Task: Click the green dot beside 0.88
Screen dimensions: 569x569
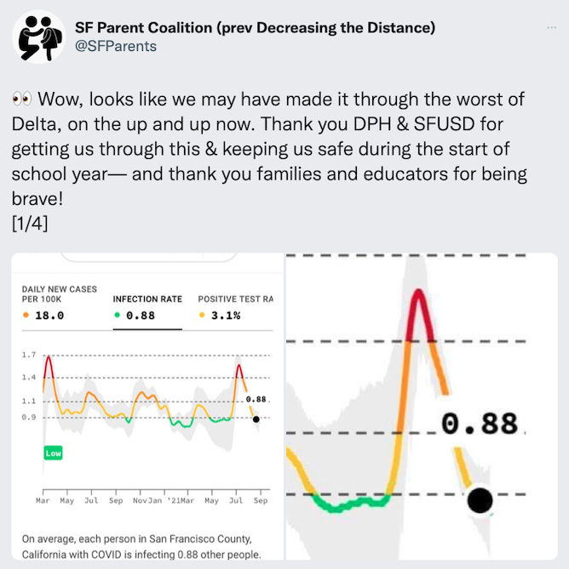Action: tap(117, 315)
